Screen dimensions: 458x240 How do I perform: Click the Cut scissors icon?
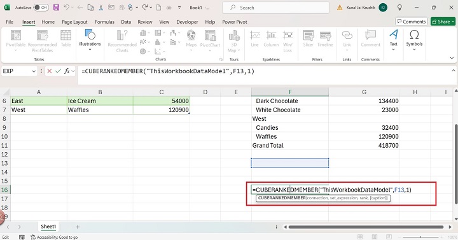101,8
